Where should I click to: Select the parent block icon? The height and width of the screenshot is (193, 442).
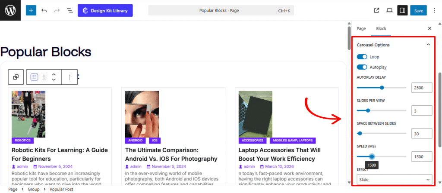(16, 77)
